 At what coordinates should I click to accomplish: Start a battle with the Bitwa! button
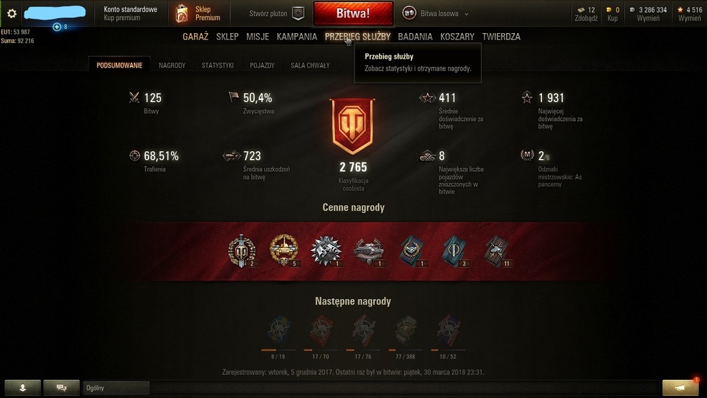[x=353, y=14]
